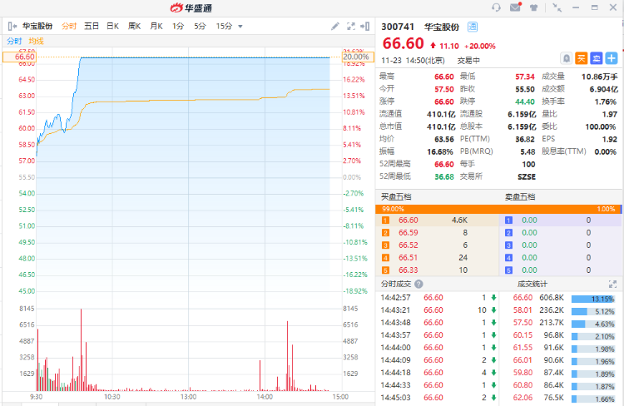Open the message envelope icon
Viewport: 624px width, 406px height.
click(x=515, y=7)
